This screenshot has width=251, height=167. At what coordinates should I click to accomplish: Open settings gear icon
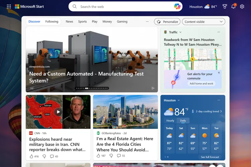tap(242, 6)
